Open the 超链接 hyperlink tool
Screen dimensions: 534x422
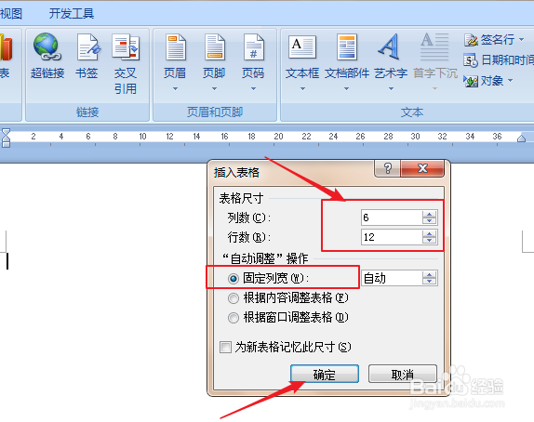point(47,56)
